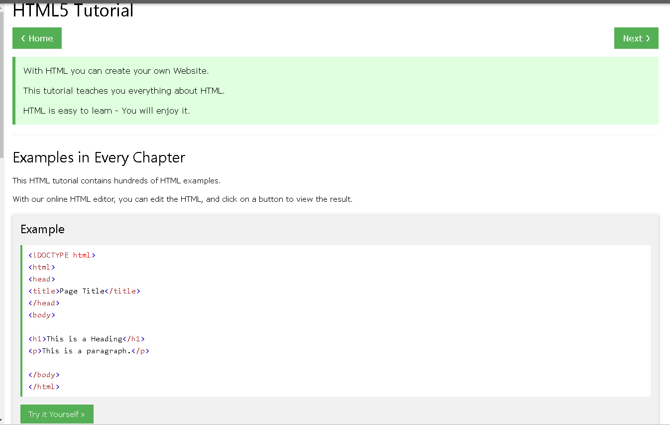Click the right chevron beside Next
Viewport: 670px width, 425px height.
648,38
